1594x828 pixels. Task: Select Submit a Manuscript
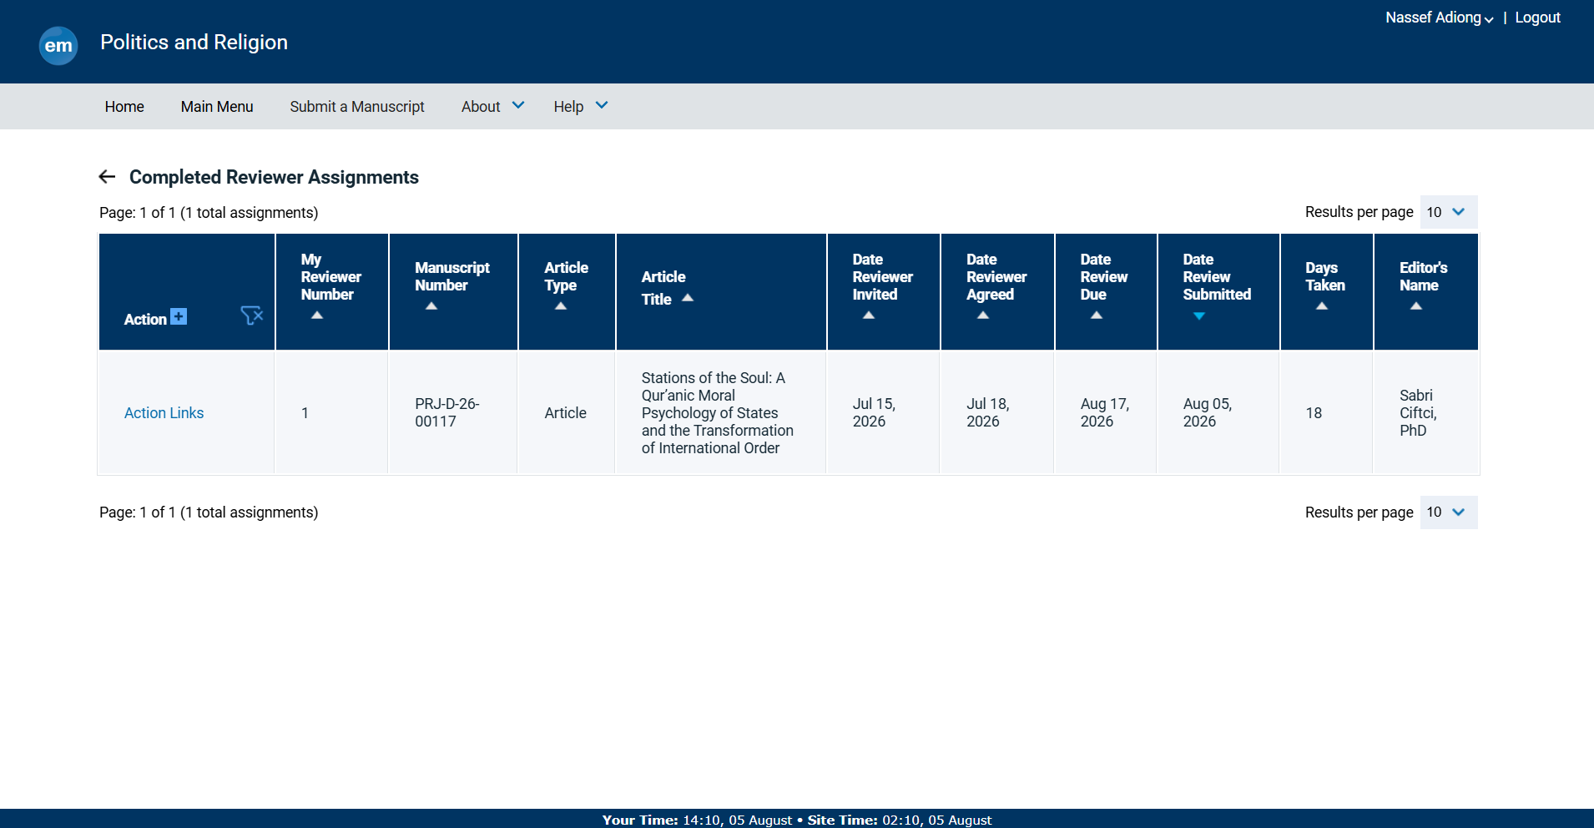tap(357, 106)
